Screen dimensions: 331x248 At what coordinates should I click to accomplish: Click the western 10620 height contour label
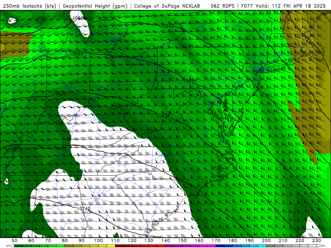pyautogui.click(x=60, y=93)
